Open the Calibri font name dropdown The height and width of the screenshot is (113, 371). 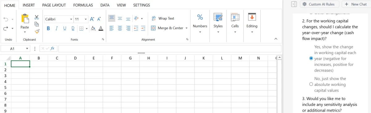tap(71, 19)
